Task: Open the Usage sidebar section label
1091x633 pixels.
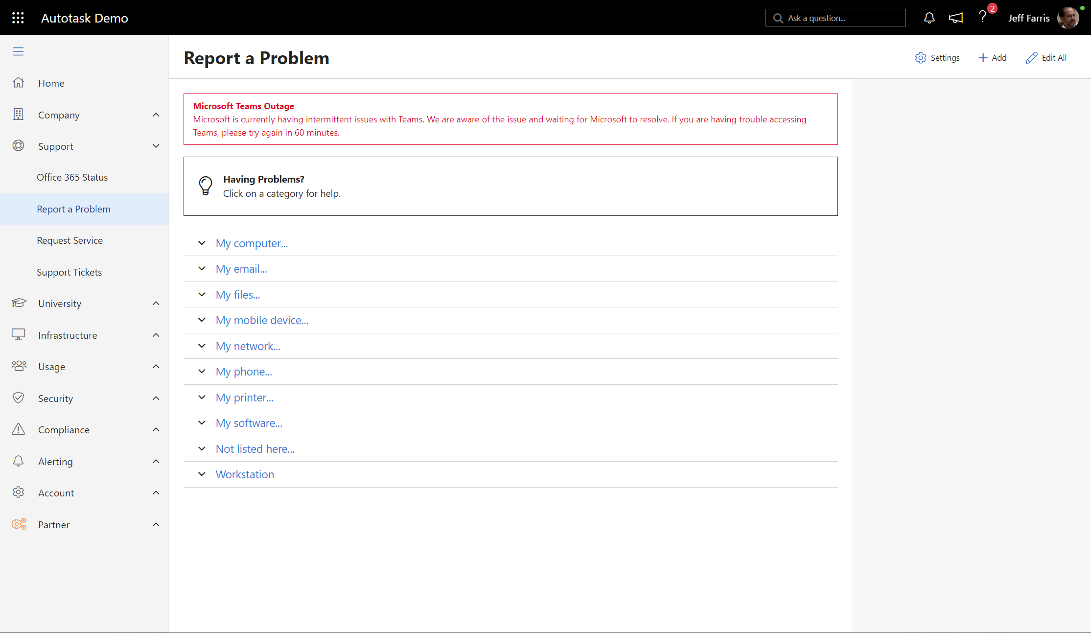Action: click(x=51, y=367)
